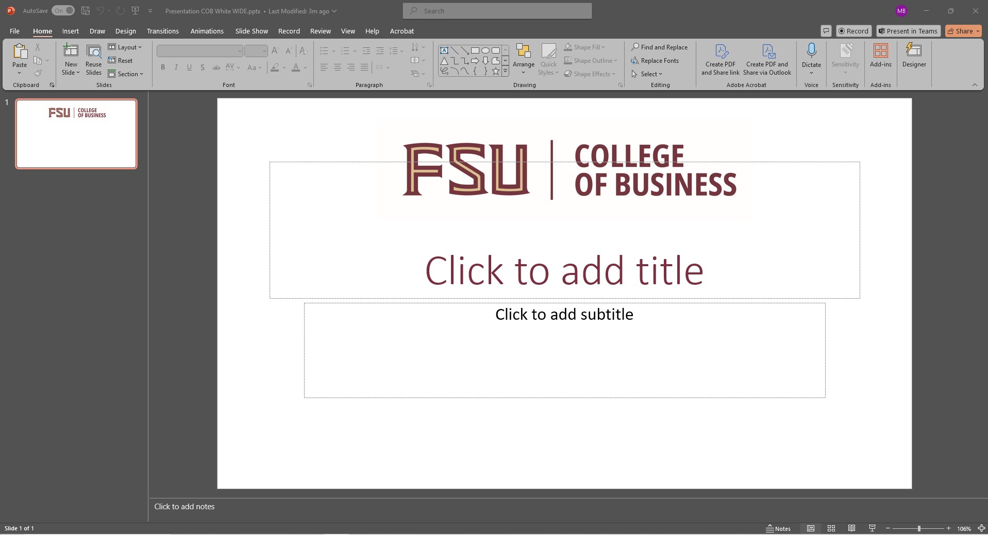Screen dimensions: 988x535
Task: Switch to the Design tab
Action: [x=125, y=31]
